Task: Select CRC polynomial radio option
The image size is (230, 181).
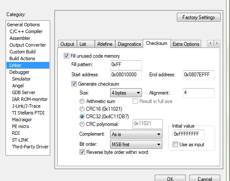Action: point(82,124)
